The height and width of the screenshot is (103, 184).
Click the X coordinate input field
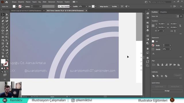tap(162, 24)
